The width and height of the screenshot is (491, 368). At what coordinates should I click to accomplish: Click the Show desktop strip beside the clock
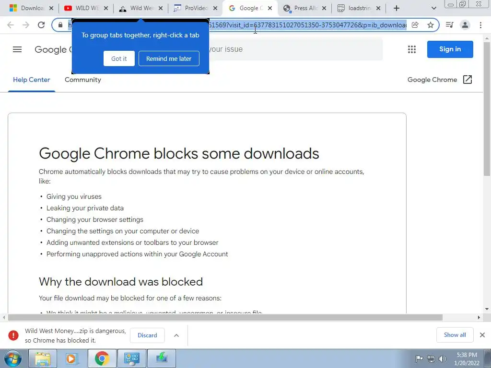pyautogui.click(x=487, y=358)
